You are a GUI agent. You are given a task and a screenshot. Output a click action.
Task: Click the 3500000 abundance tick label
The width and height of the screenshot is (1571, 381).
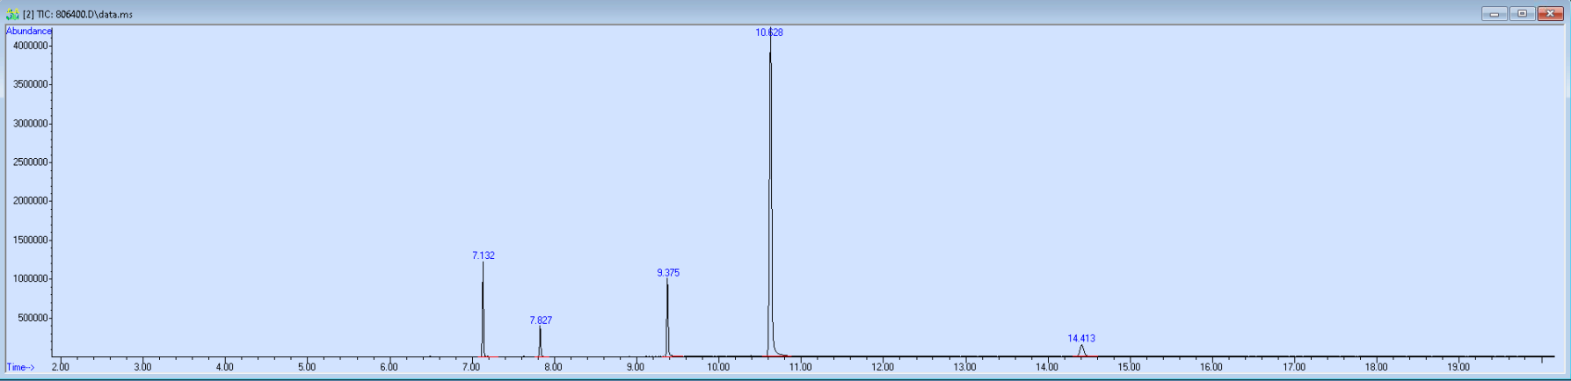coord(30,84)
